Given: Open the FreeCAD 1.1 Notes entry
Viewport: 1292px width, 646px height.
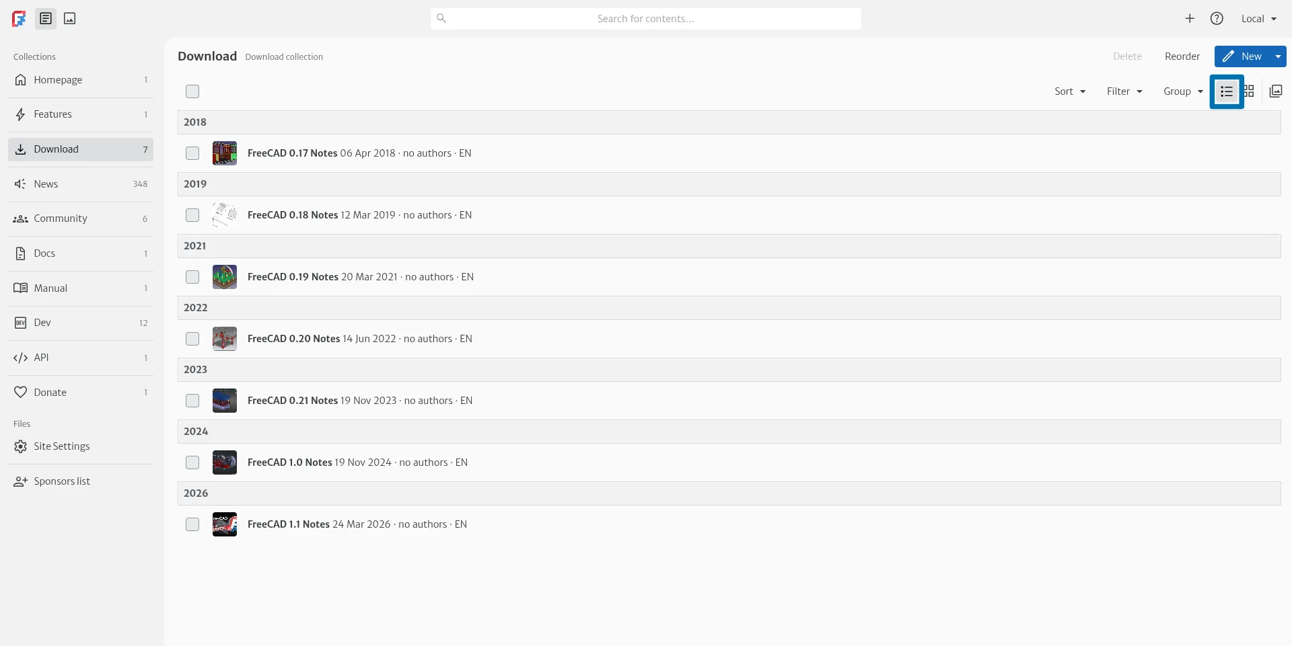Looking at the screenshot, I should point(729,524).
